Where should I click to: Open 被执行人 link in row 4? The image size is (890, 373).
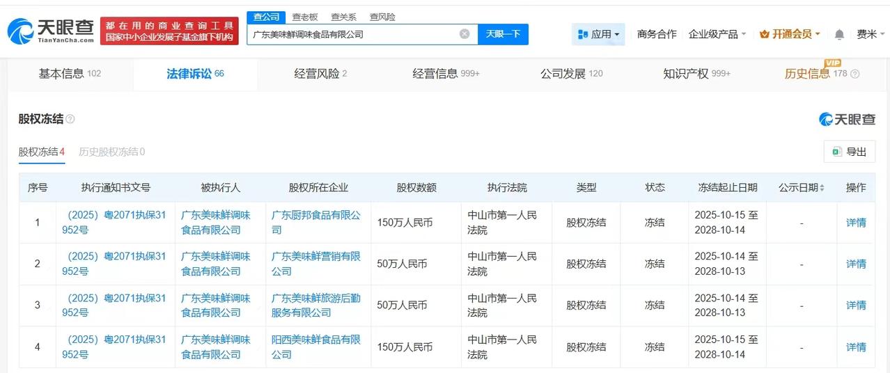coord(216,347)
